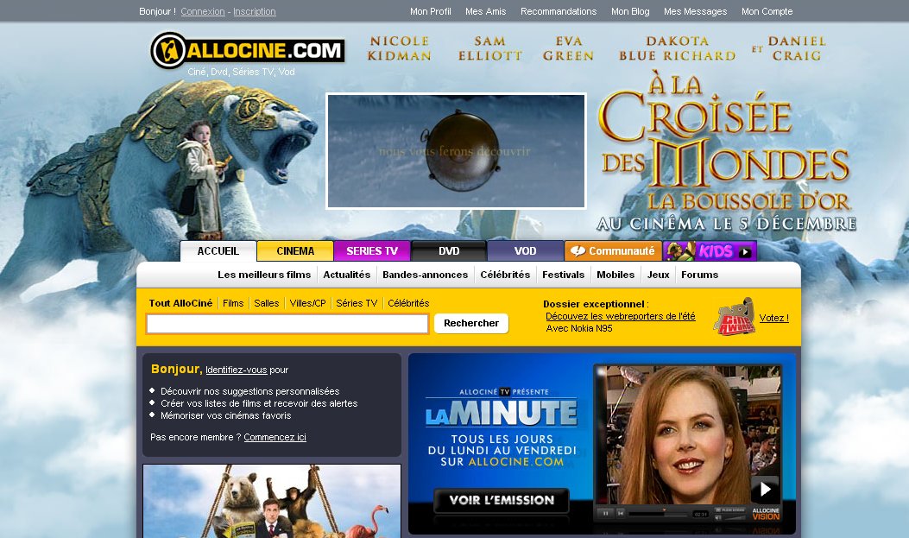
Task: Open Bandes-annonces section
Action: 425,275
